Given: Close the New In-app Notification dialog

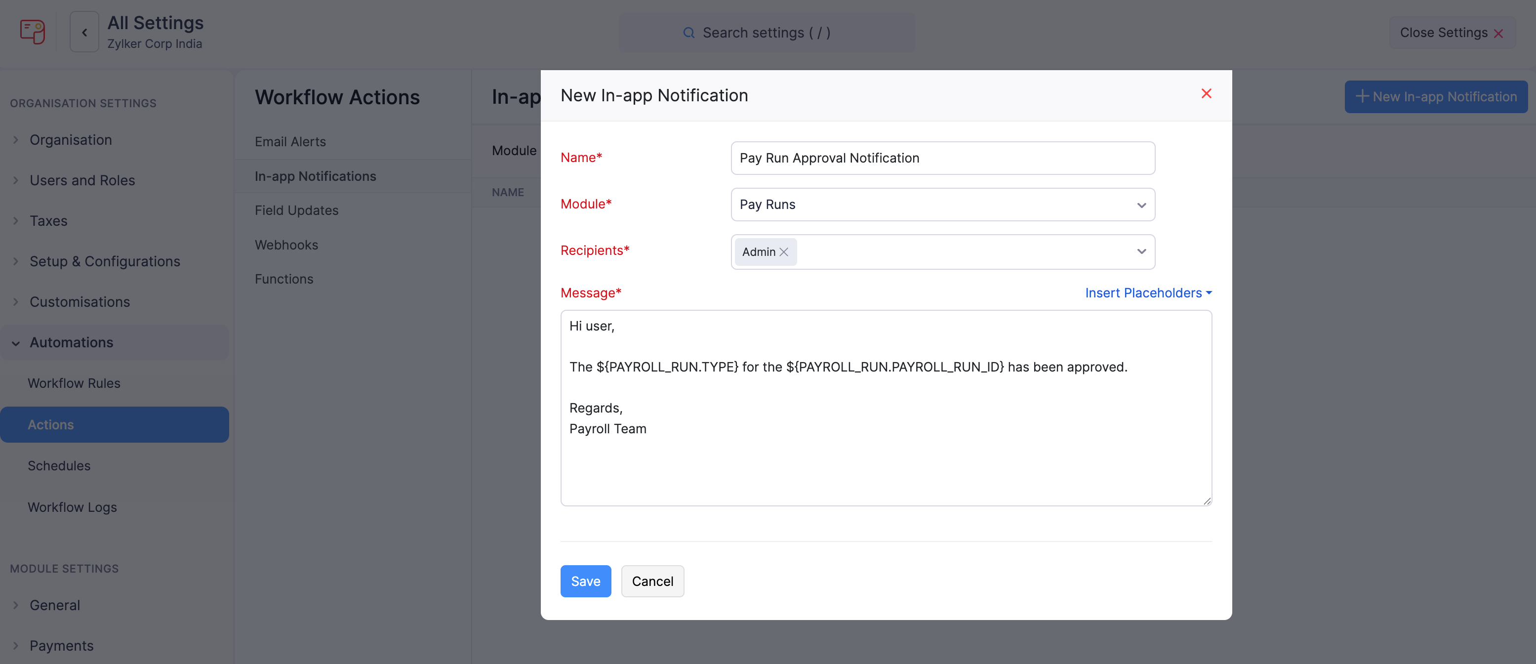Looking at the screenshot, I should [x=1206, y=94].
